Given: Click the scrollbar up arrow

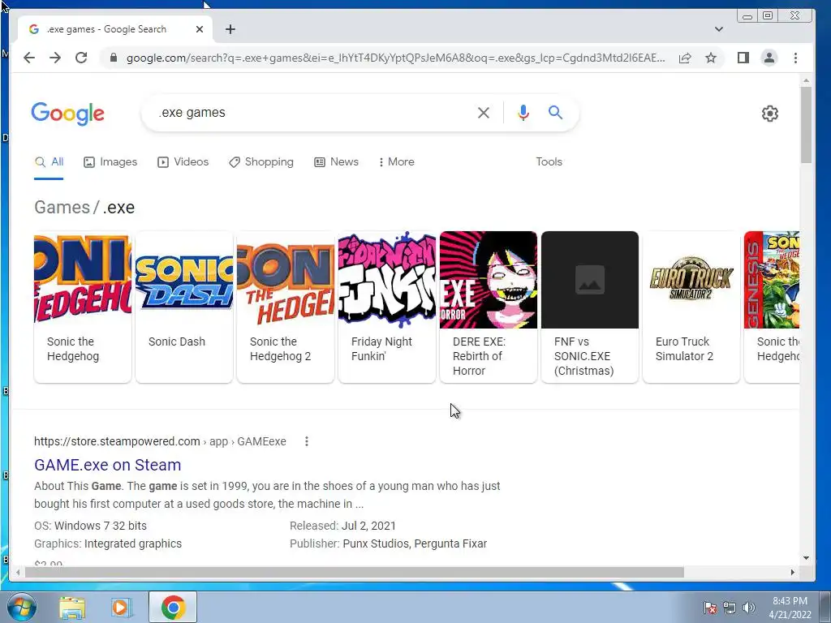Looking at the screenshot, I should [x=806, y=80].
